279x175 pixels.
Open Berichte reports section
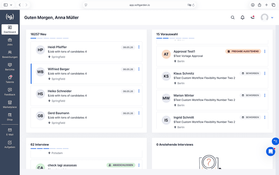click(x=10, y=67)
